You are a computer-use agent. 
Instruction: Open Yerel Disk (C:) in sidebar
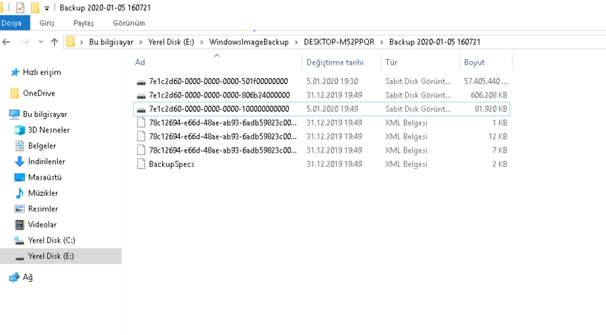[51, 240]
